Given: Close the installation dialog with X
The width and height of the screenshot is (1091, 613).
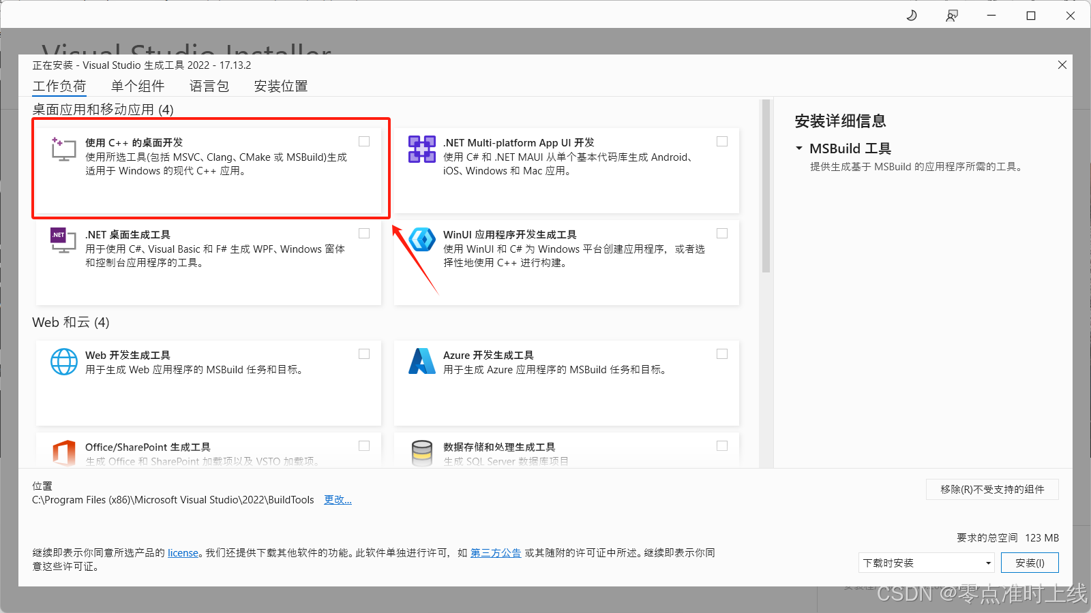Looking at the screenshot, I should [1062, 65].
